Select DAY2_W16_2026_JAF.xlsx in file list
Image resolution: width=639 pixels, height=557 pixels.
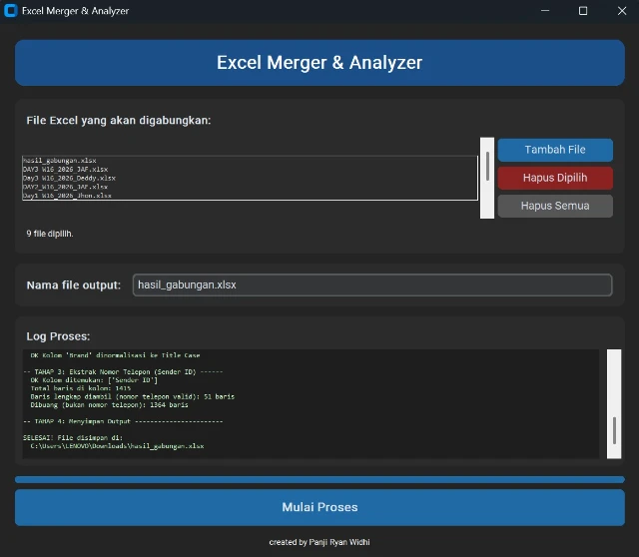[x=65, y=187]
